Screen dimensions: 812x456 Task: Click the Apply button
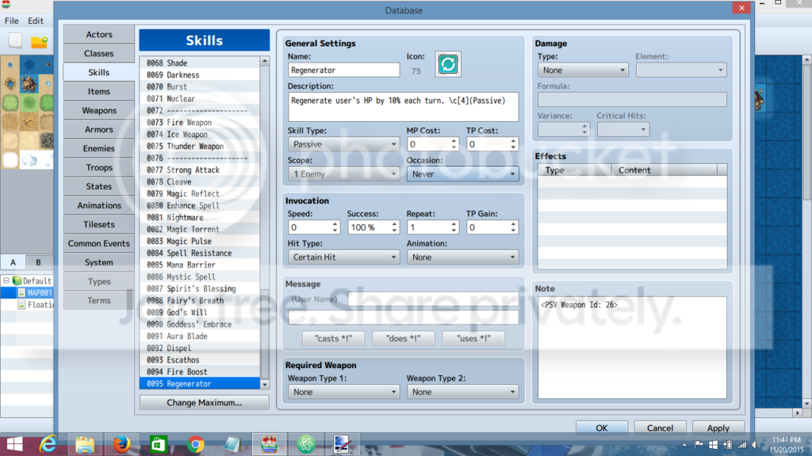(x=718, y=428)
